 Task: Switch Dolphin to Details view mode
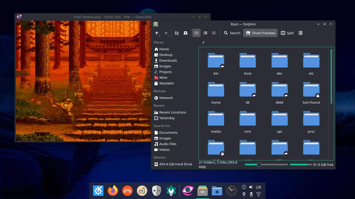click(x=214, y=33)
